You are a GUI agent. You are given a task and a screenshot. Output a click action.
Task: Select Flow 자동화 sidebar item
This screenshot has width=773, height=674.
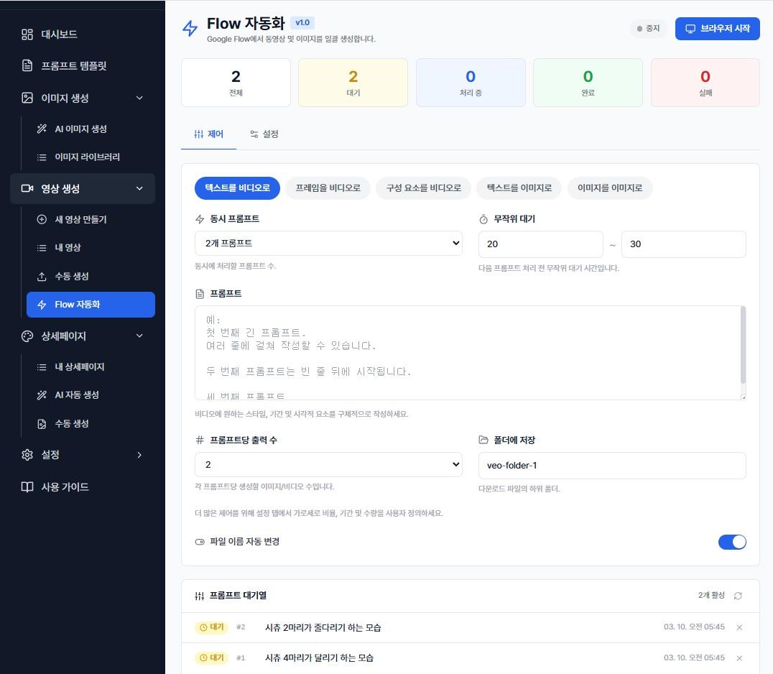[x=91, y=305]
